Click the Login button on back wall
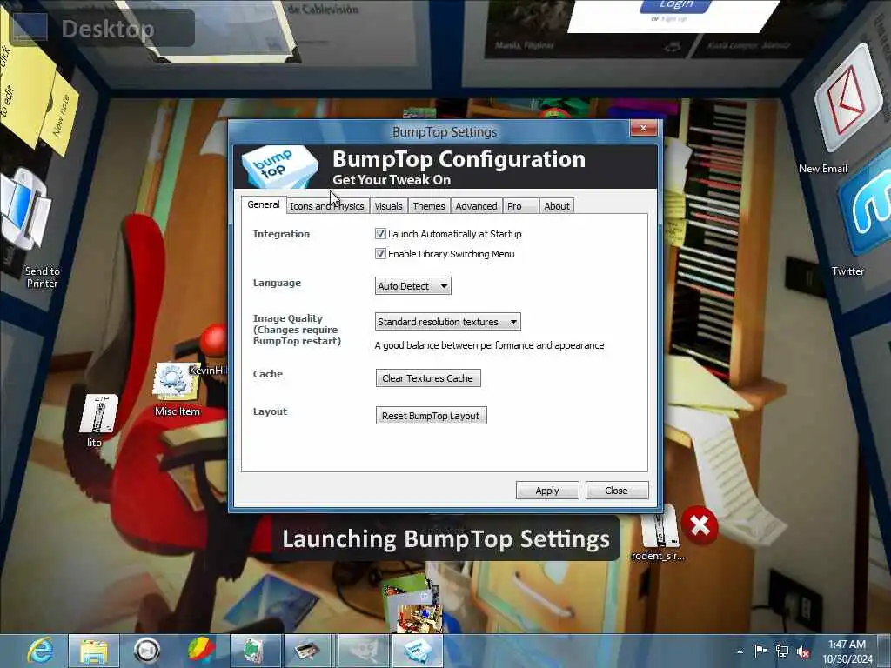The width and height of the screenshot is (891, 668). [675, 4]
